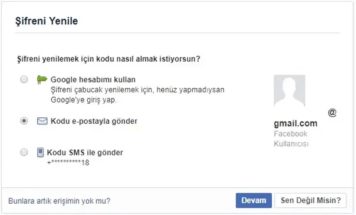The height and width of the screenshot is (215, 356).
Task: Click the Devam button
Action: click(x=253, y=200)
